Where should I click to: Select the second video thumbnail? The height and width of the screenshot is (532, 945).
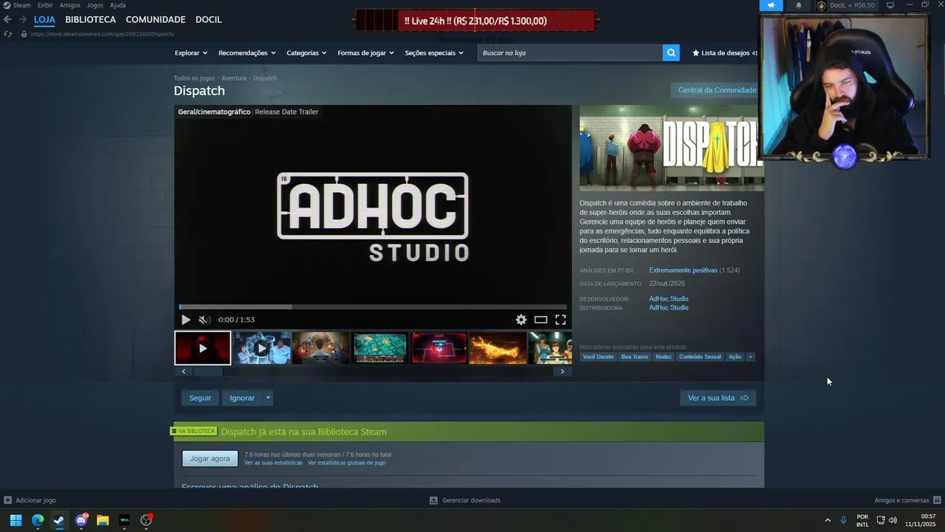(x=261, y=348)
